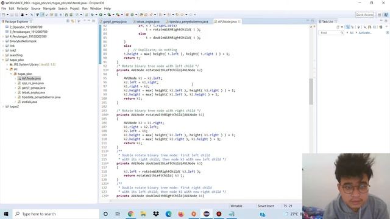Image resolution: width=390 pixels, height=219 pixels.
Task: Click the green Run toolbar icon
Action: pyautogui.click(x=101, y=15)
